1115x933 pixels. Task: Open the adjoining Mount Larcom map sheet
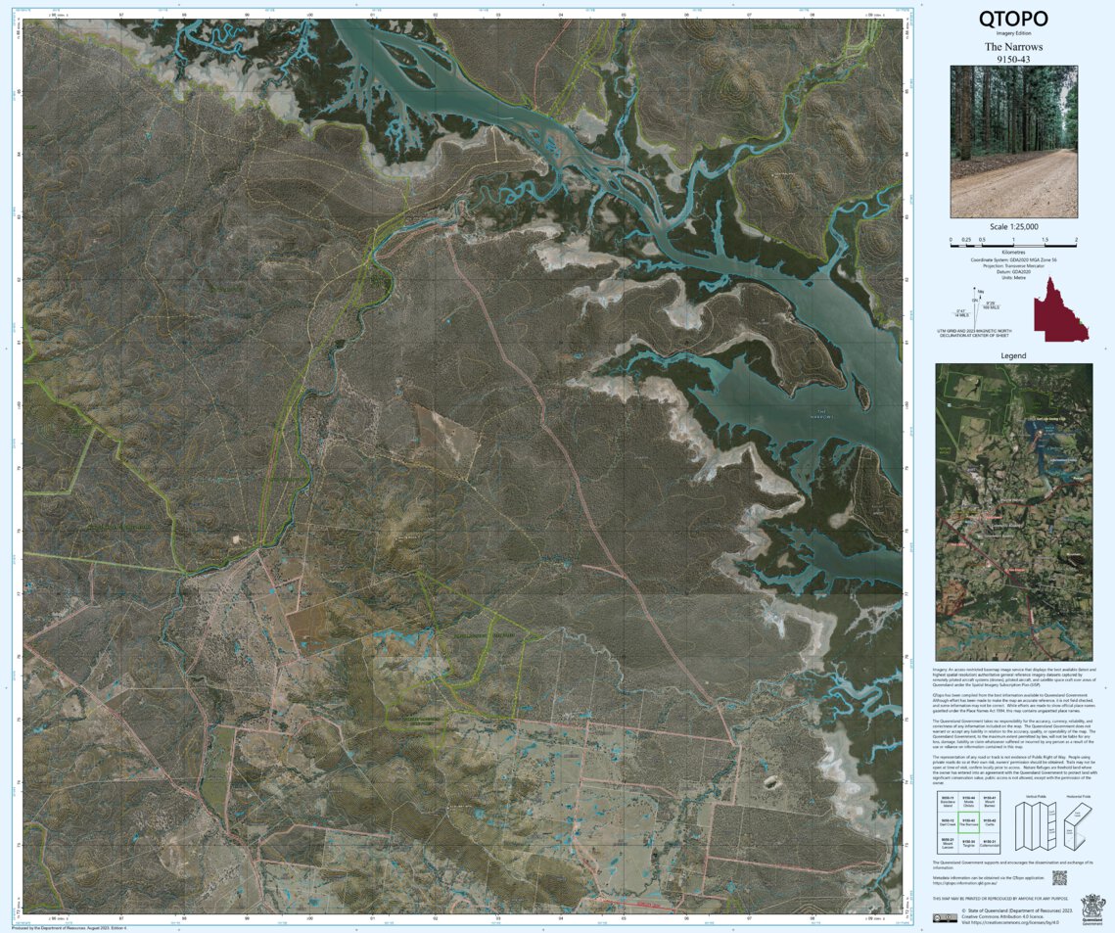(x=948, y=843)
